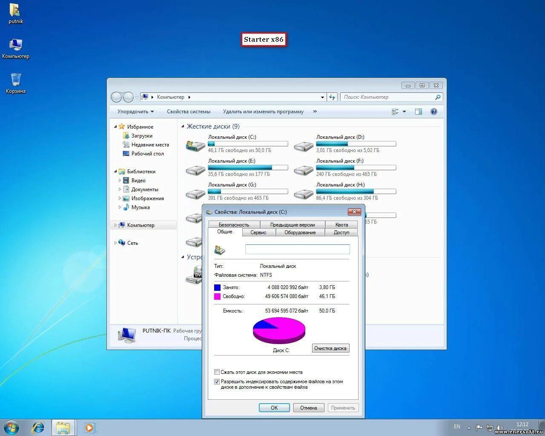Image resolution: width=545 pixels, height=436 pixels.
Task: Select Локальный диск (C:) drive icon
Action: click(x=195, y=145)
